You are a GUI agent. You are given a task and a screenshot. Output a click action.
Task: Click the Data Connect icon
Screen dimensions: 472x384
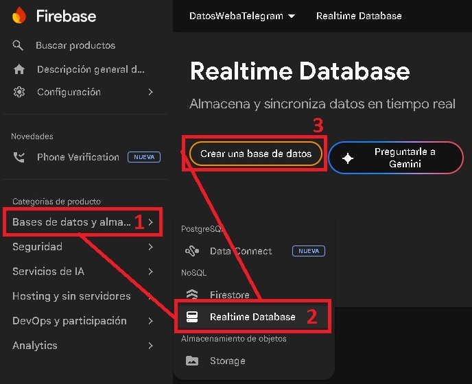pyautogui.click(x=192, y=251)
